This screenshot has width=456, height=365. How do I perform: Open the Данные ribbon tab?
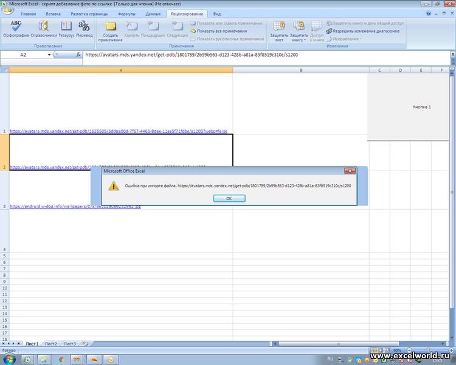[x=153, y=13]
